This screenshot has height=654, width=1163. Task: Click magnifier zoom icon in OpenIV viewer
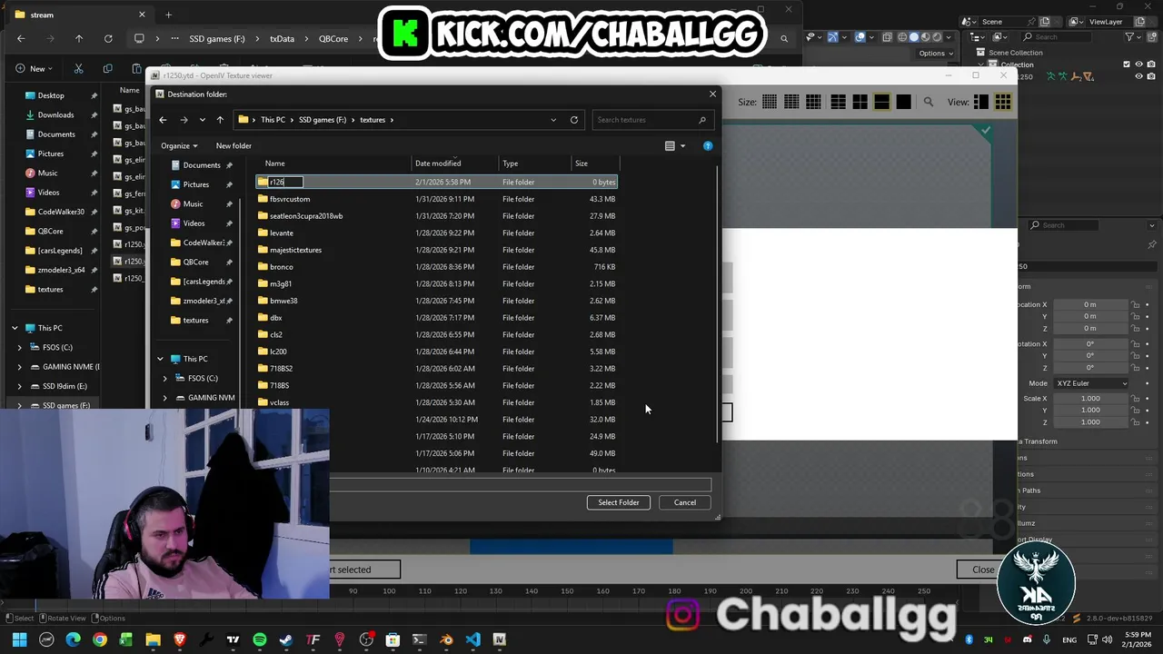coord(928,102)
